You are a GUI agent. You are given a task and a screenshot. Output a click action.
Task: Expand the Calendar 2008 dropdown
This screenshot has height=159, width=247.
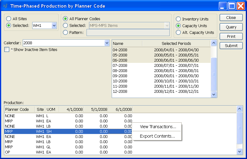pyautogui.click(x=107, y=43)
